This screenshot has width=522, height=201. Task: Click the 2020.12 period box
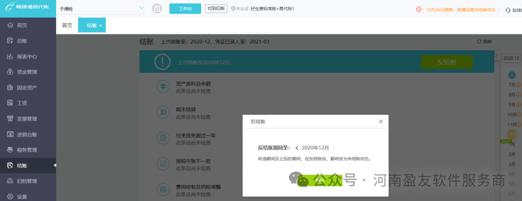click(x=511, y=58)
